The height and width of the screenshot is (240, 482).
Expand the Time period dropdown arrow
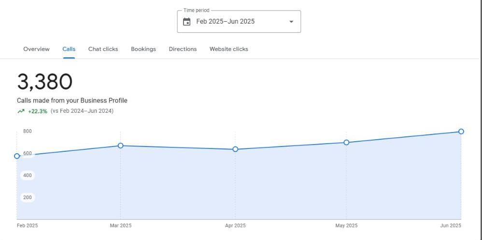coord(291,22)
